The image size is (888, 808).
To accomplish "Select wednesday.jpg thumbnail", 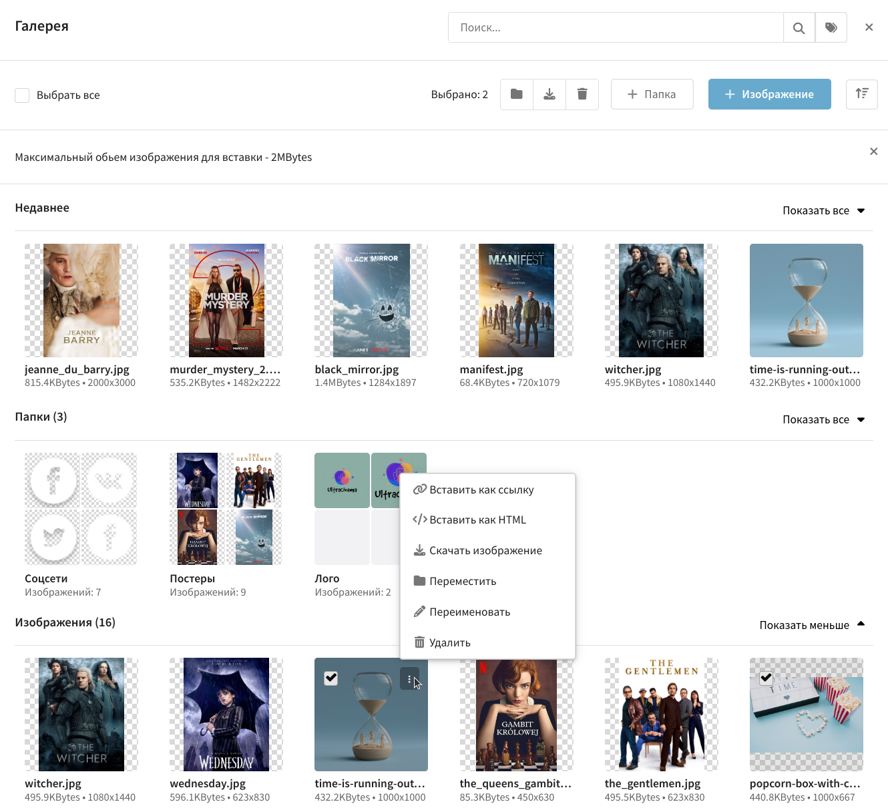I will [226, 715].
